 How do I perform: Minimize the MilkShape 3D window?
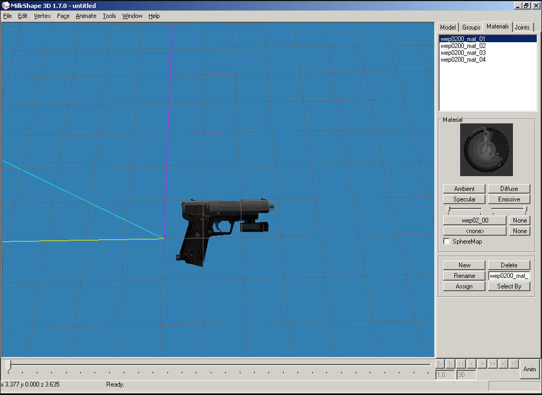point(518,6)
